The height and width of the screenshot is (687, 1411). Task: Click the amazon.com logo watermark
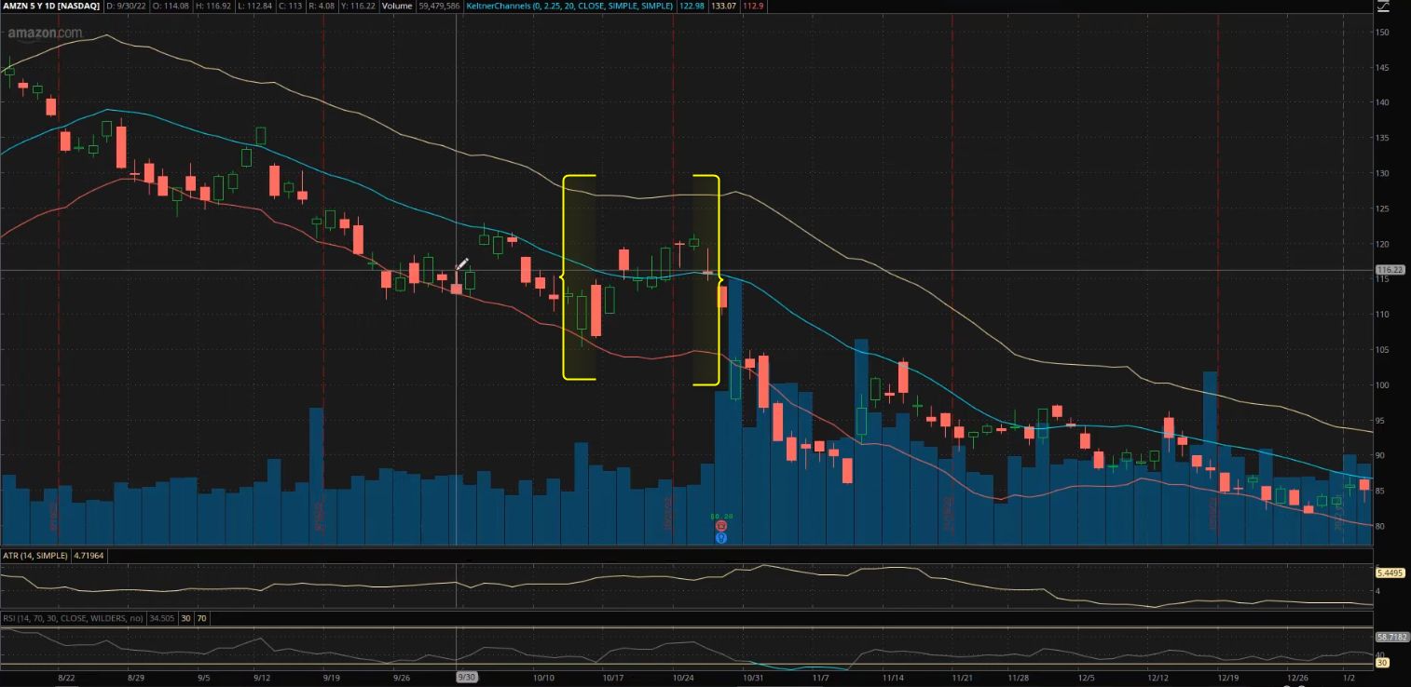click(x=45, y=34)
